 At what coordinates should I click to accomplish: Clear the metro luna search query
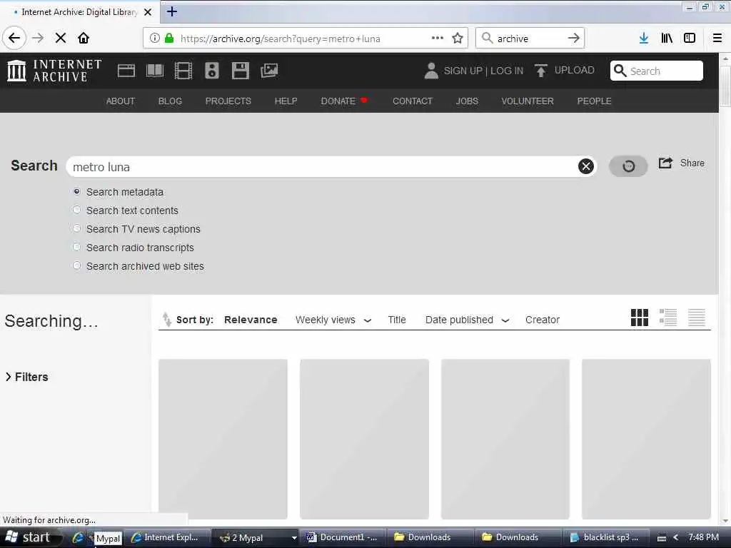(586, 166)
